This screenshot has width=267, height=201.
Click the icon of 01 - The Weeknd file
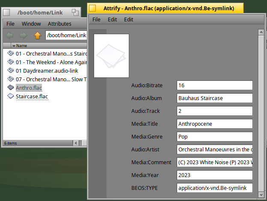click(11, 62)
